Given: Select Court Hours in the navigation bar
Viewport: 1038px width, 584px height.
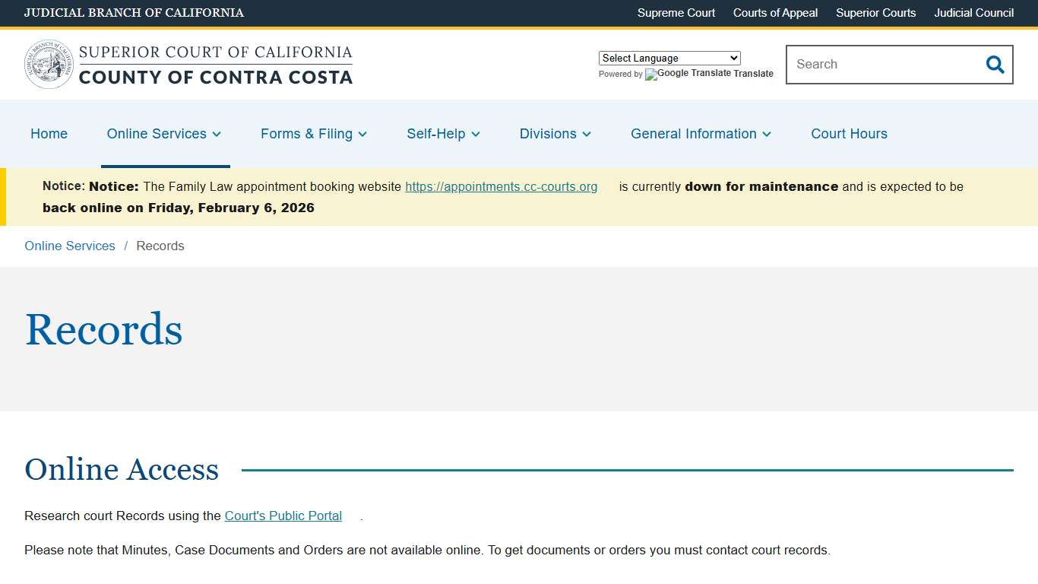Looking at the screenshot, I should coord(849,134).
